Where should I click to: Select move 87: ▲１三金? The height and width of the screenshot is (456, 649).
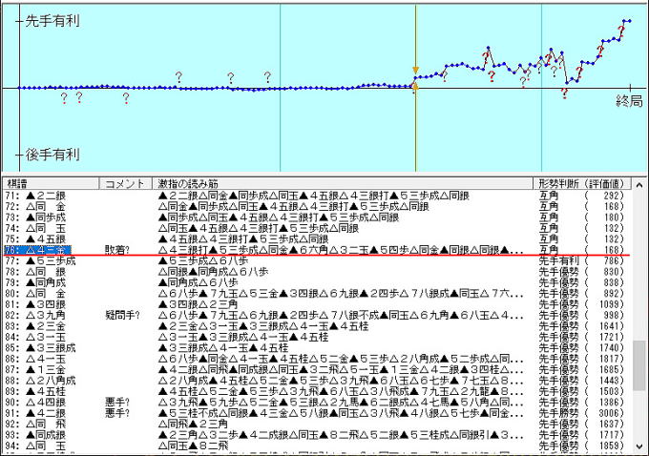[36, 370]
